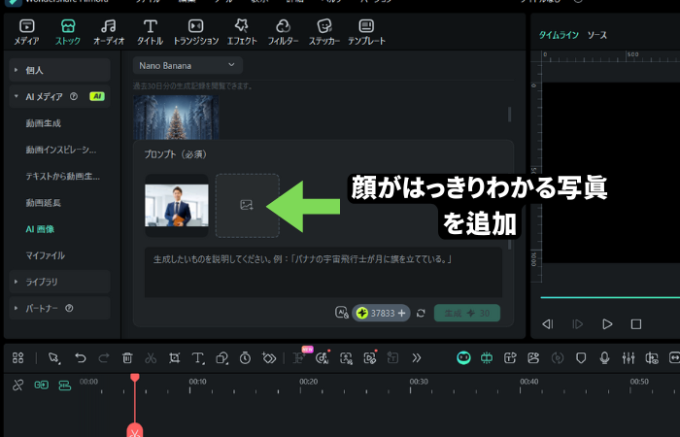This screenshot has height=437, width=680.
Task: Expand the ライブラリ section
Action: pos(59,282)
